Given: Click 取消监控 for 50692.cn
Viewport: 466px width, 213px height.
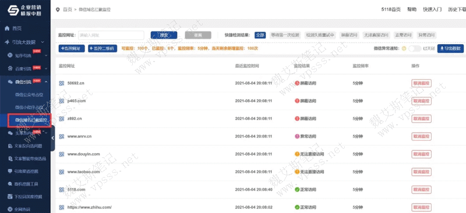Looking at the screenshot, I should 421,83.
